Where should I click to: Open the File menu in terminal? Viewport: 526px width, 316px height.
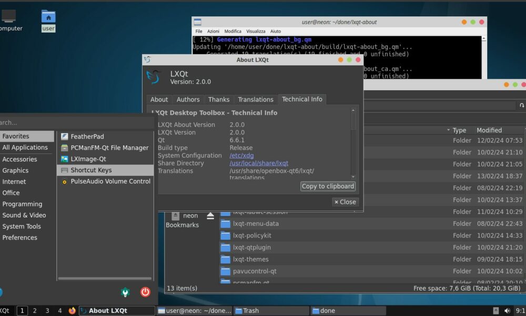[199, 31]
